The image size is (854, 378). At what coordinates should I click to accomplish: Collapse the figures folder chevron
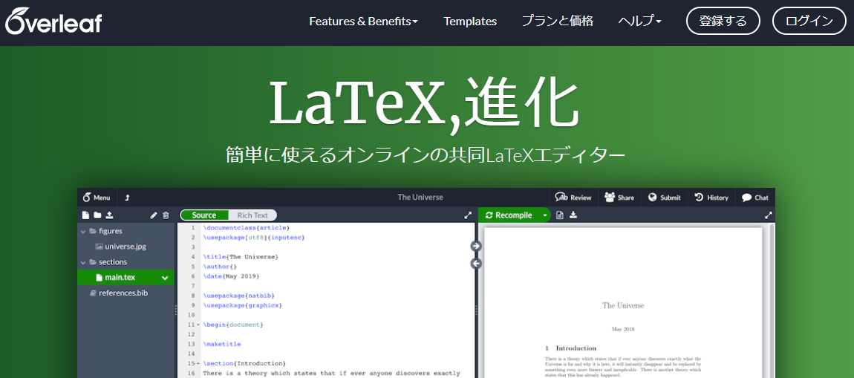point(83,231)
